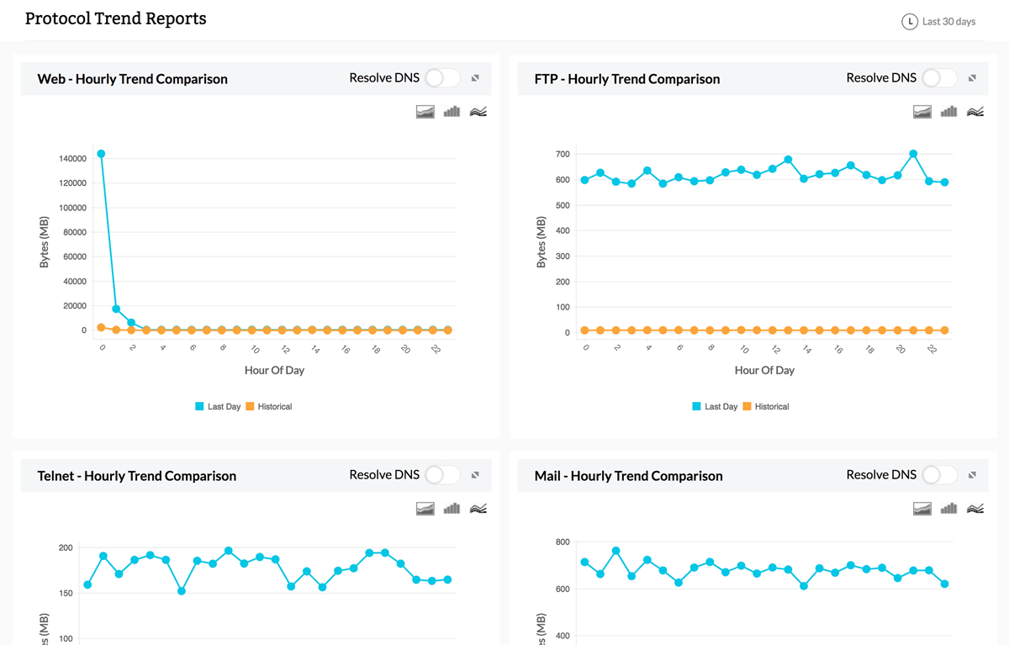Image resolution: width=1009 pixels, height=645 pixels.
Task: Switch FTP chart to area view
Action: pyautogui.click(x=922, y=112)
